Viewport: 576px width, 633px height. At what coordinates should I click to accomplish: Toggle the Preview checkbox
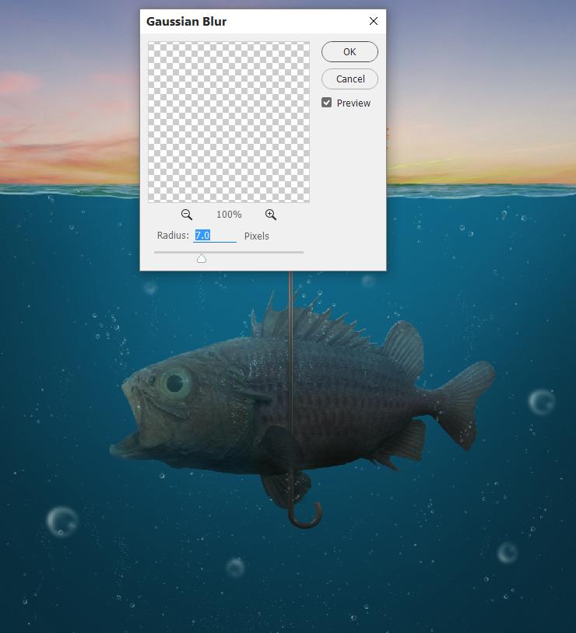click(327, 103)
